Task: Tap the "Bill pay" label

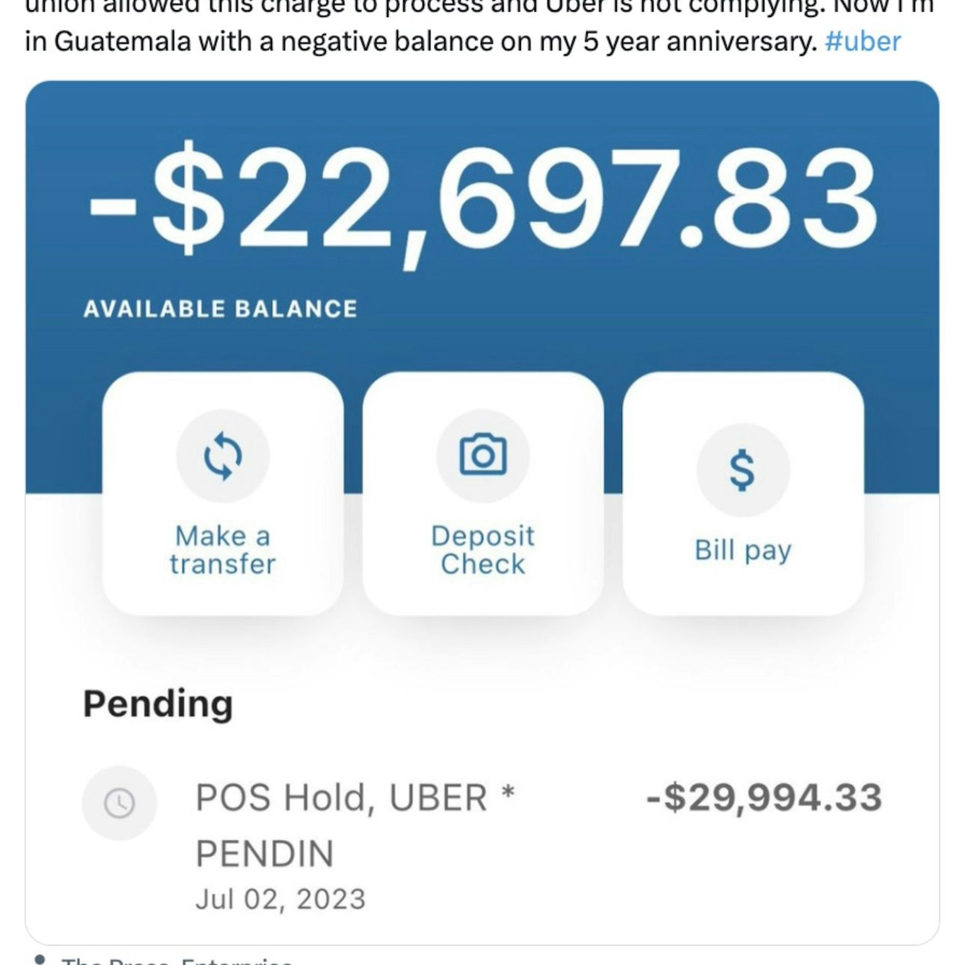Action: pos(743,550)
